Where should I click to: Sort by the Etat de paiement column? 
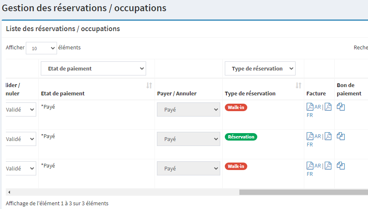[149, 85]
